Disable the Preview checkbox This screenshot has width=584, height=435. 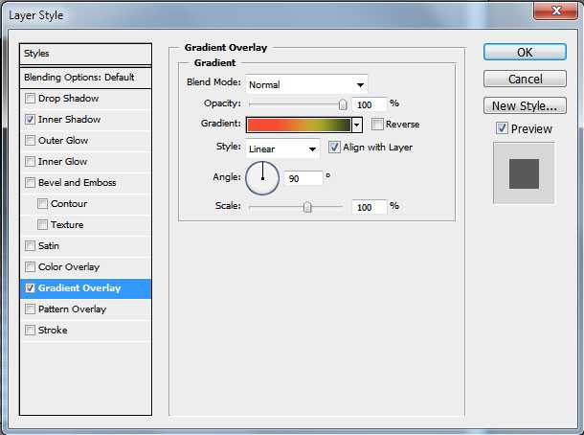(x=502, y=128)
